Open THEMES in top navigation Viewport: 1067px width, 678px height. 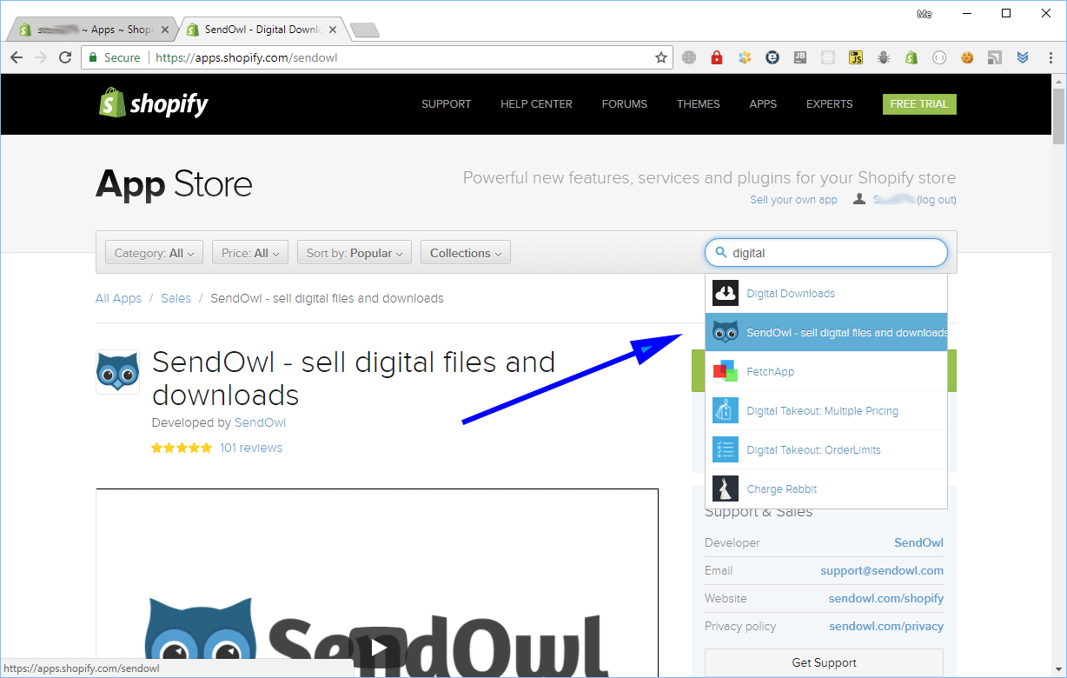(x=699, y=104)
